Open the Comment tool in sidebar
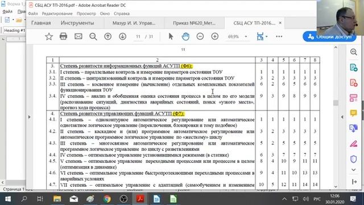 click(x=354, y=113)
